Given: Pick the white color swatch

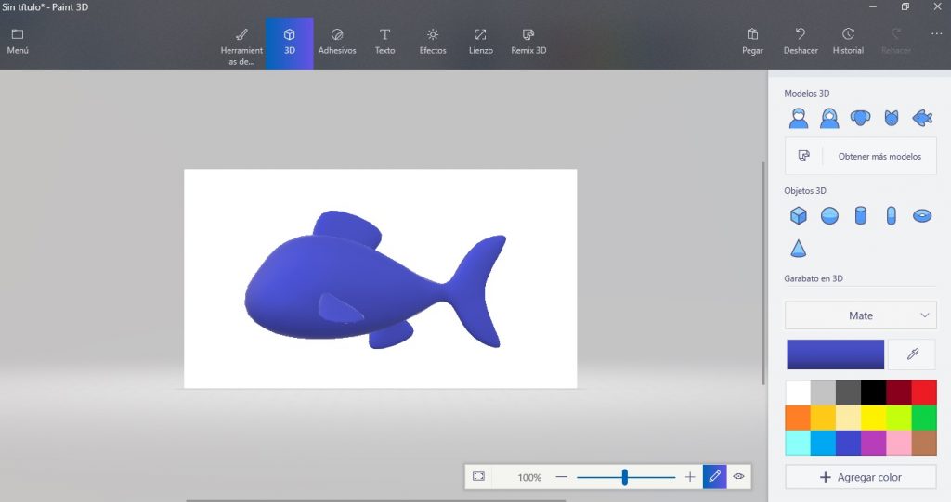Looking at the screenshot, I should click(x=798, y=393).
